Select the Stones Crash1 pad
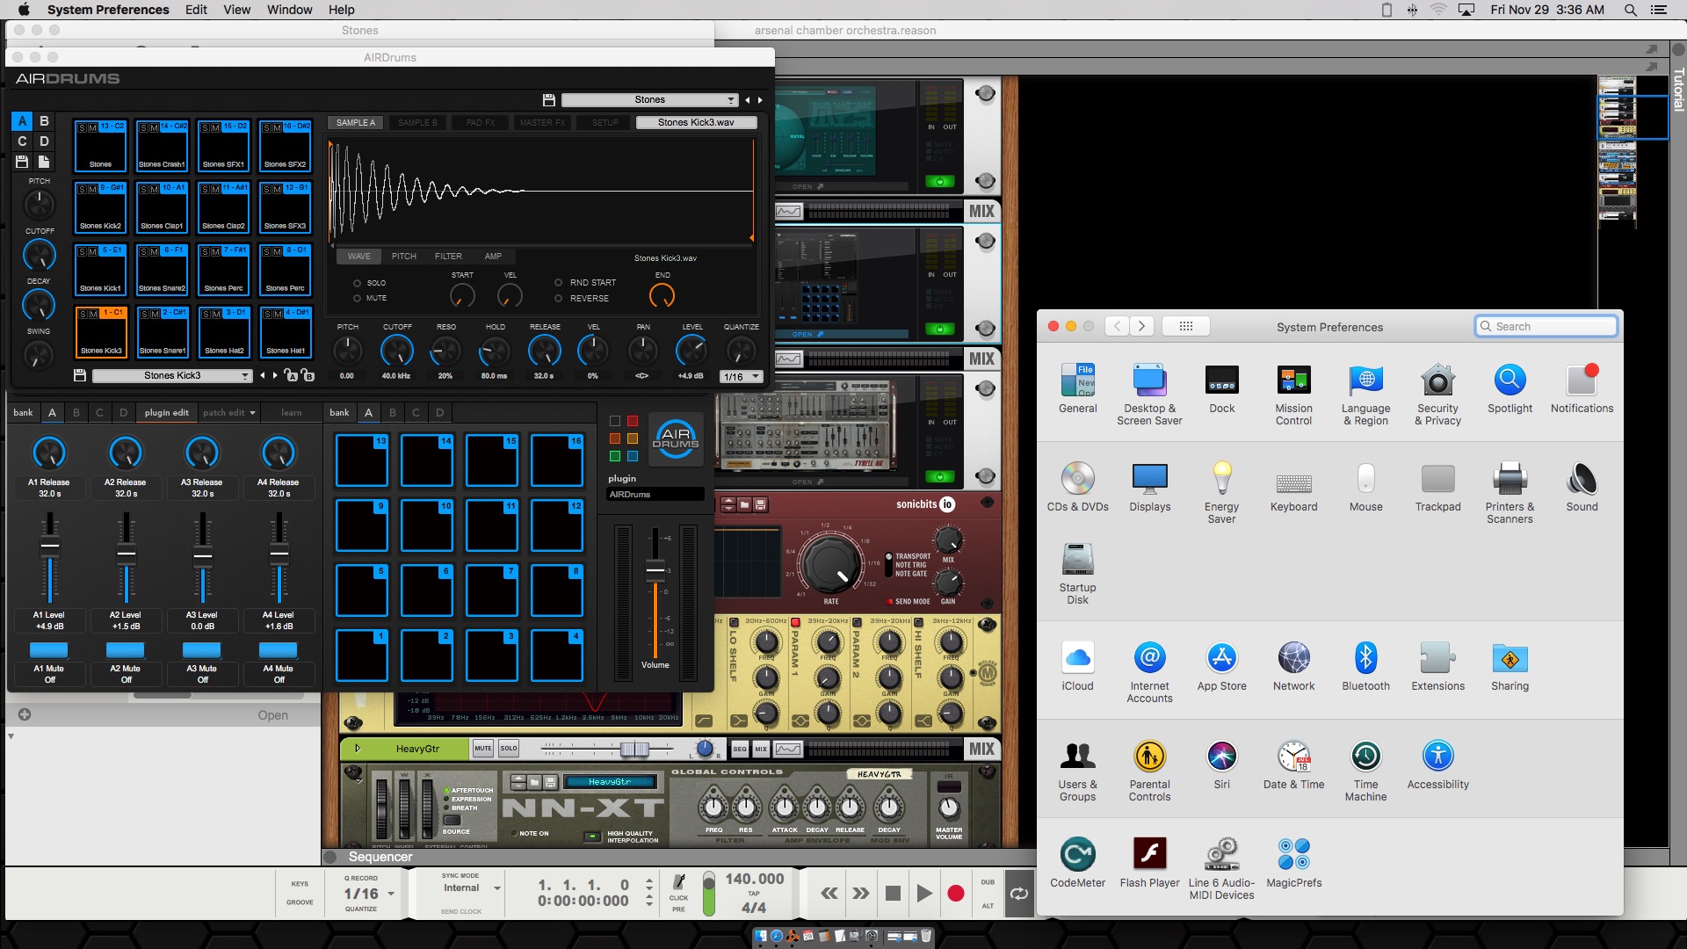The image size is (1687, 949). (162, 146)
